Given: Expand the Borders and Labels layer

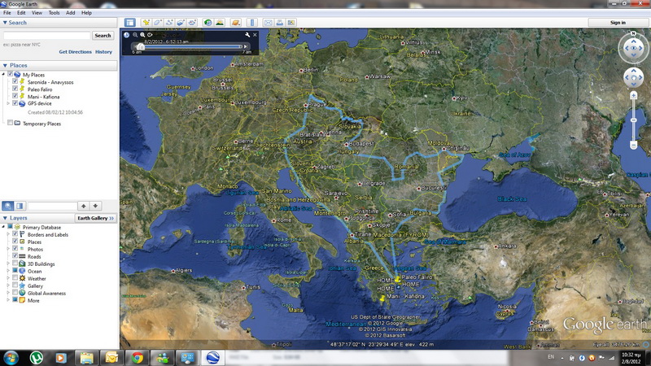Looking at the screenshot, I should [x=9, y=234].
